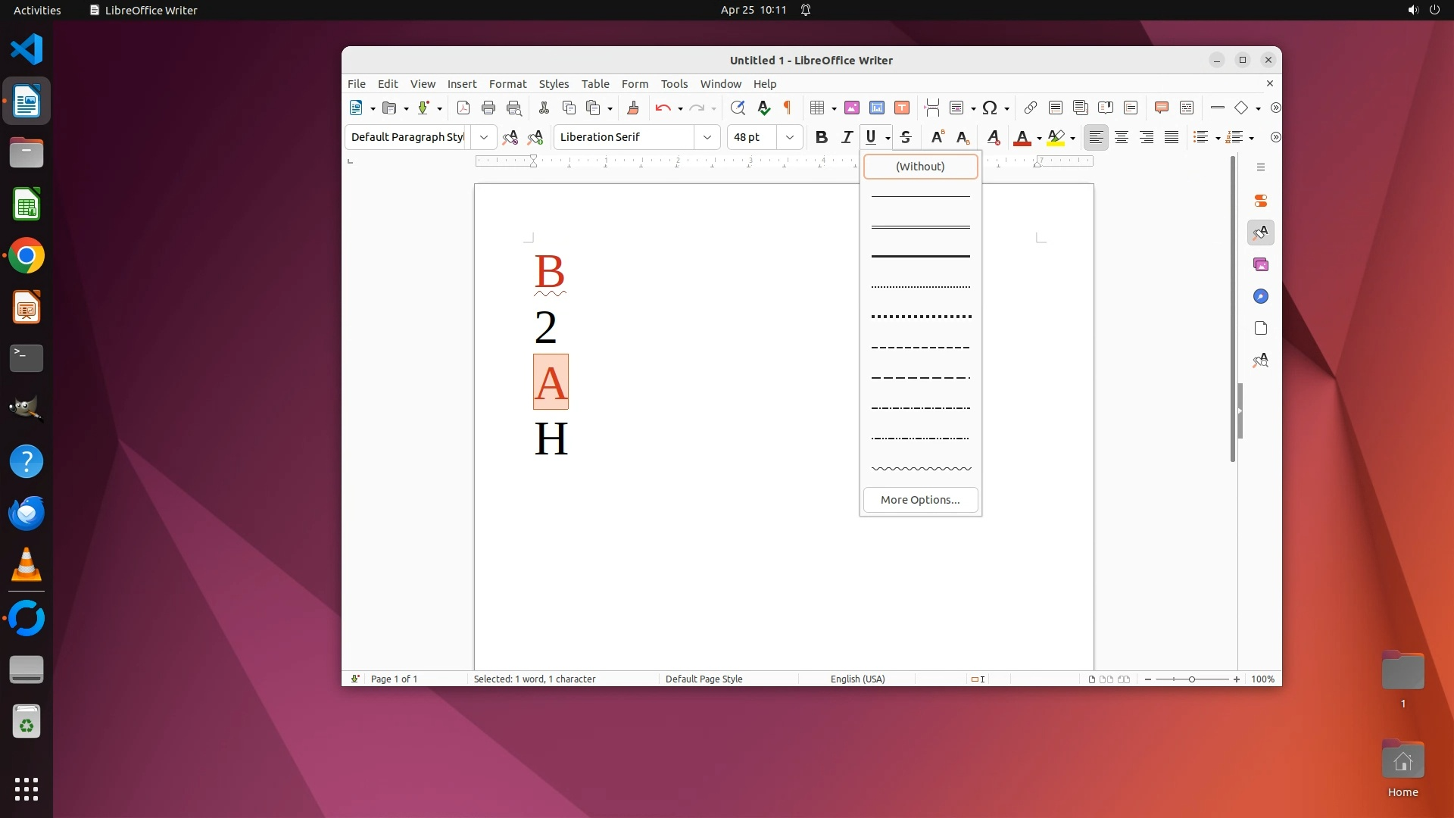Select the (Without) underline option

click(920, 167)
